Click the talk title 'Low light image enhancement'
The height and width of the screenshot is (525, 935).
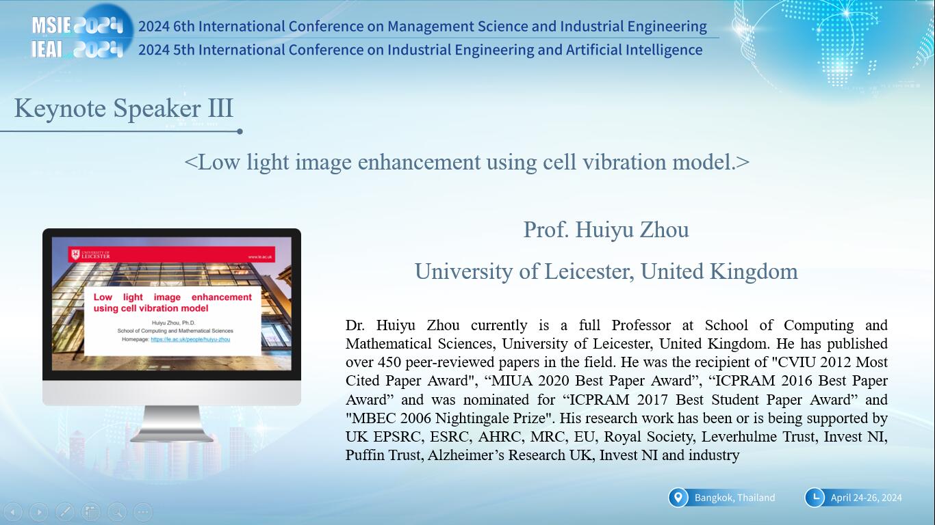[467, 162]
